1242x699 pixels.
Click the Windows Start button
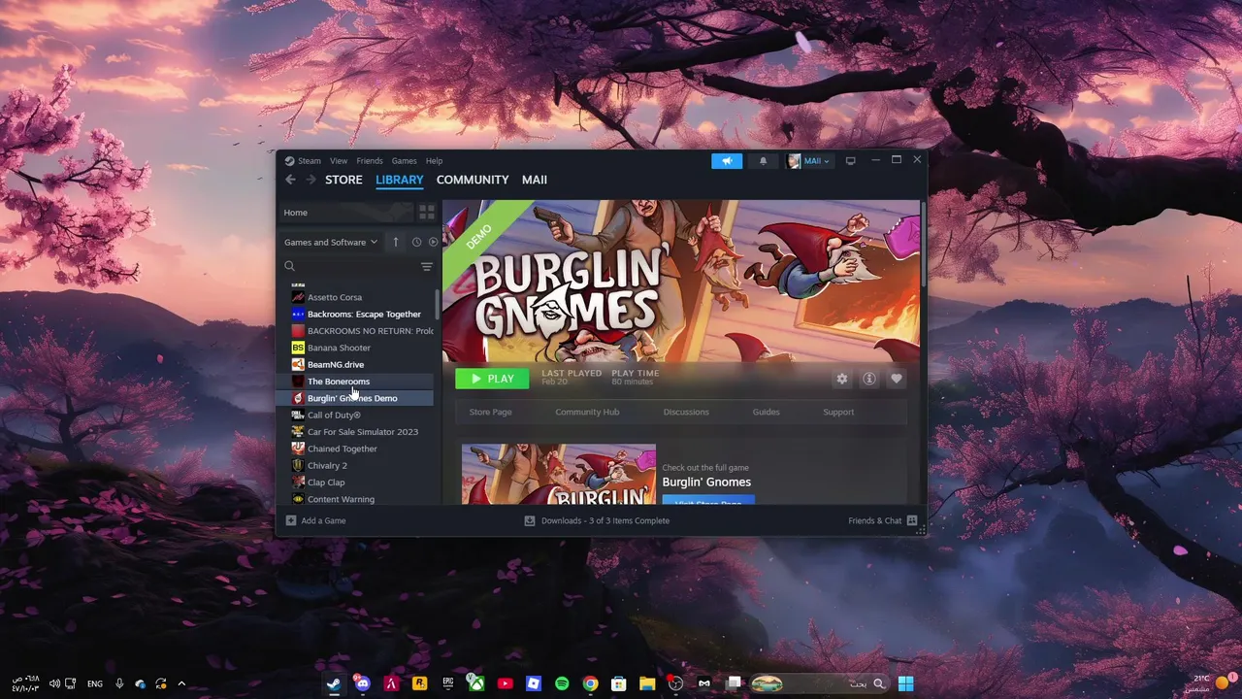tap(906, 683)
